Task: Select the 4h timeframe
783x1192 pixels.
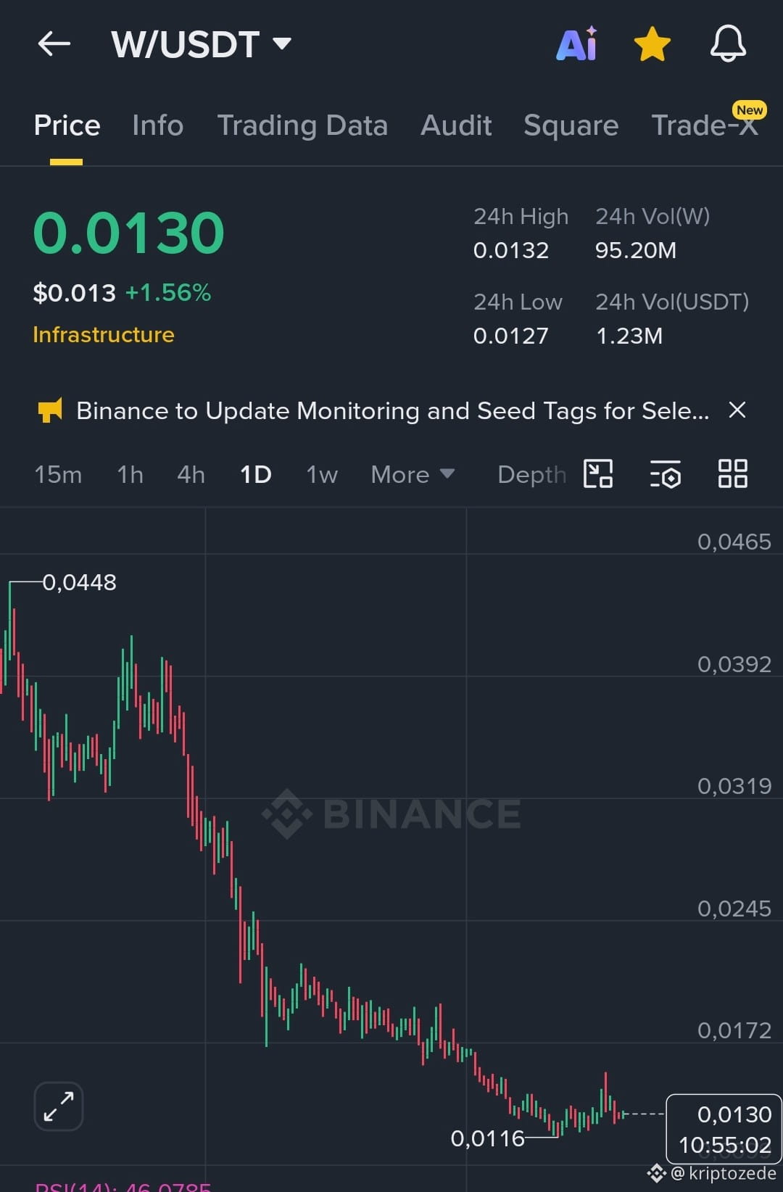Action: 191,475
